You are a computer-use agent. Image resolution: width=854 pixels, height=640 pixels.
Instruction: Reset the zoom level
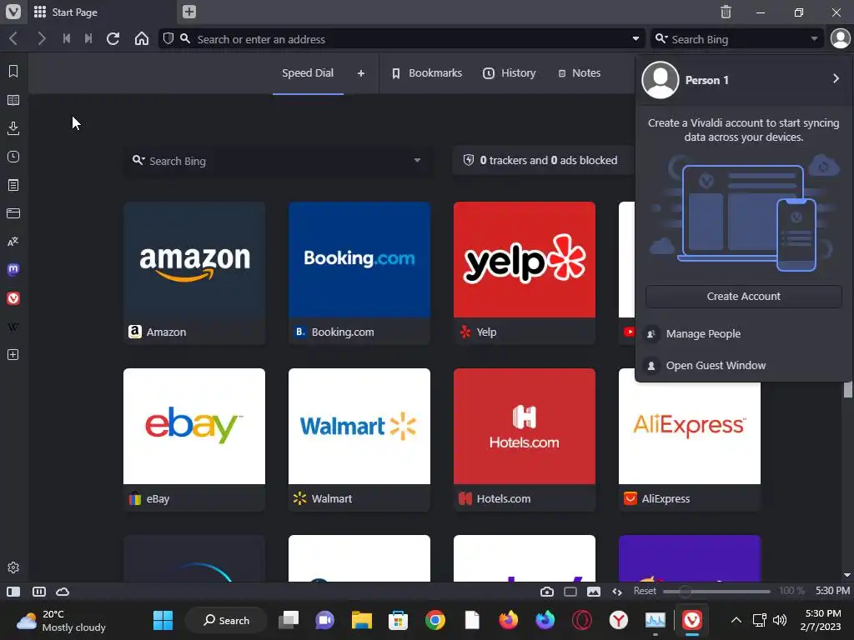(x=645, y=591)
